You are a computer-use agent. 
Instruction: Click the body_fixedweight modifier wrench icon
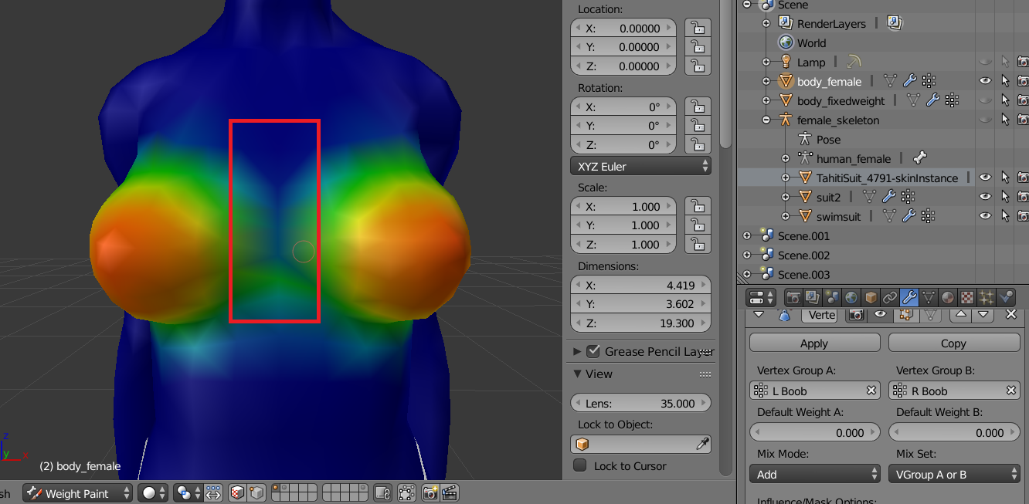coord(932,100)
